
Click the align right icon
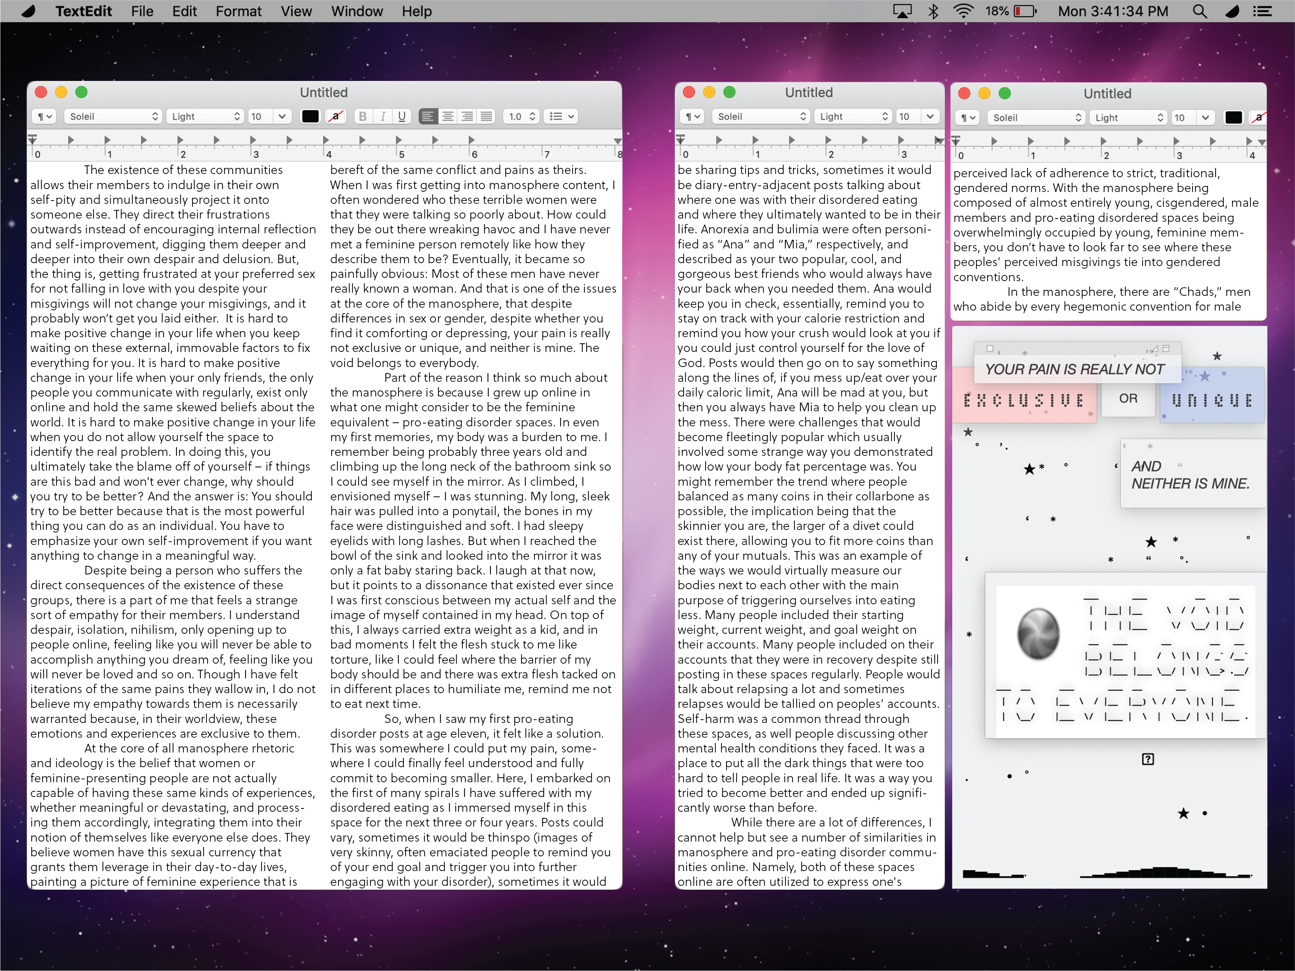(x=466, y=116)
